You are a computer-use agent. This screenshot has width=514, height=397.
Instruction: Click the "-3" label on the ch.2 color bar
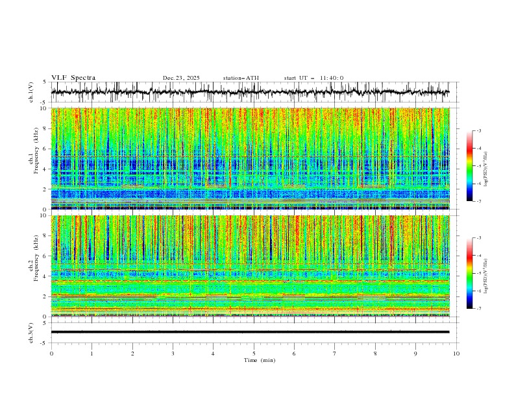point(478,238)
